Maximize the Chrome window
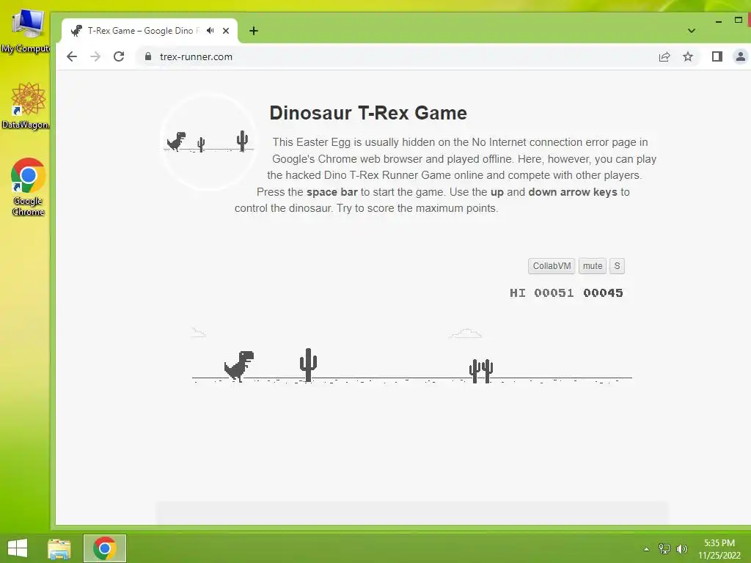This screenshot has height=563, width=751. [x=739, y=20]
